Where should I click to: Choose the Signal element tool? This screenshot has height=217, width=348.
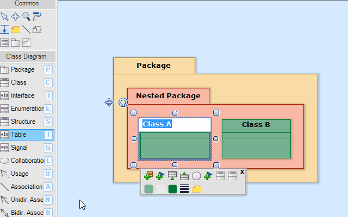tap(27, 148)
